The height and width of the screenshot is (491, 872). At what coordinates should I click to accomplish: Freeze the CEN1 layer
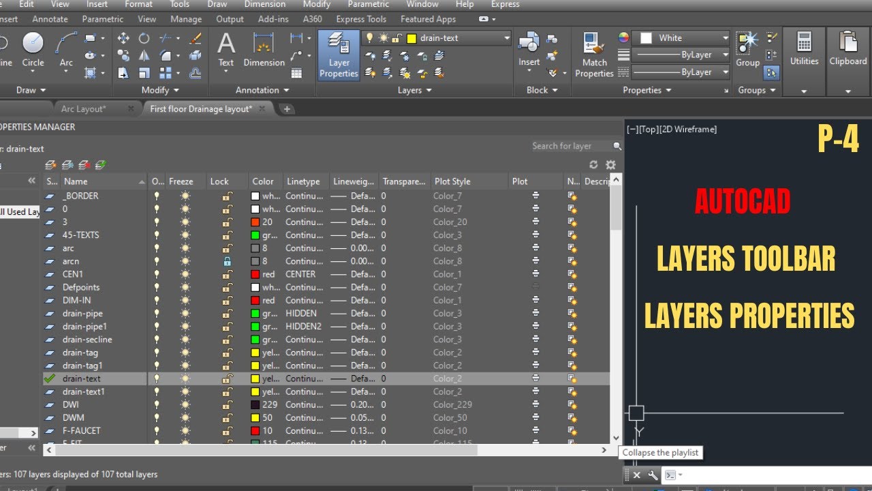click(185, 274)
